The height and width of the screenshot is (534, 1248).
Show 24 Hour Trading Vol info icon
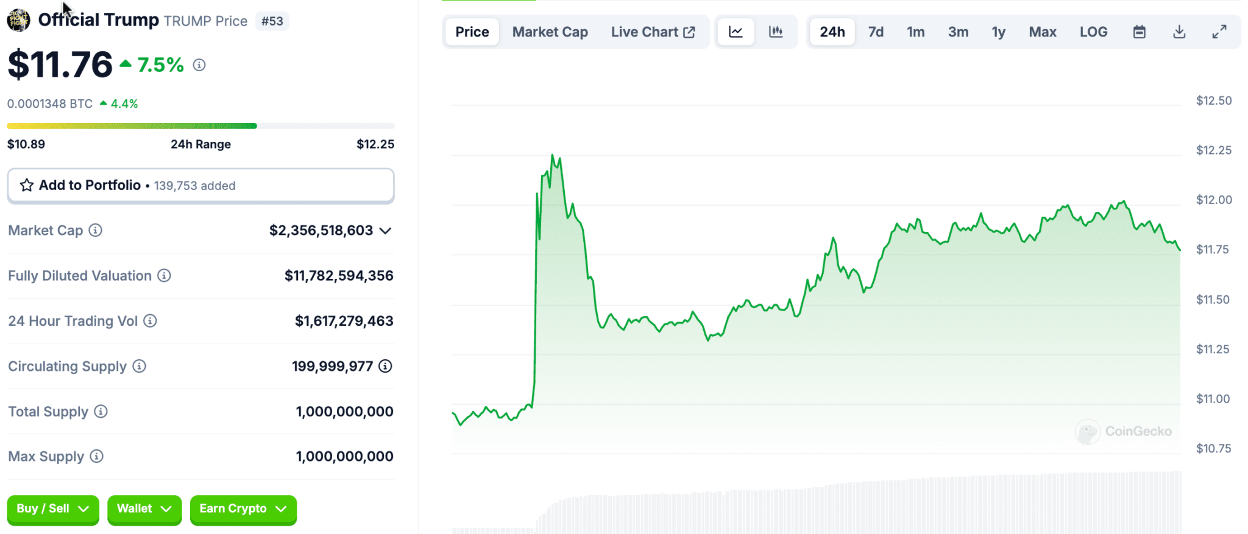tap(151, 320)
